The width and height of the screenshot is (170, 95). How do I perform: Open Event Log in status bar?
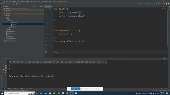coord(164,89)
